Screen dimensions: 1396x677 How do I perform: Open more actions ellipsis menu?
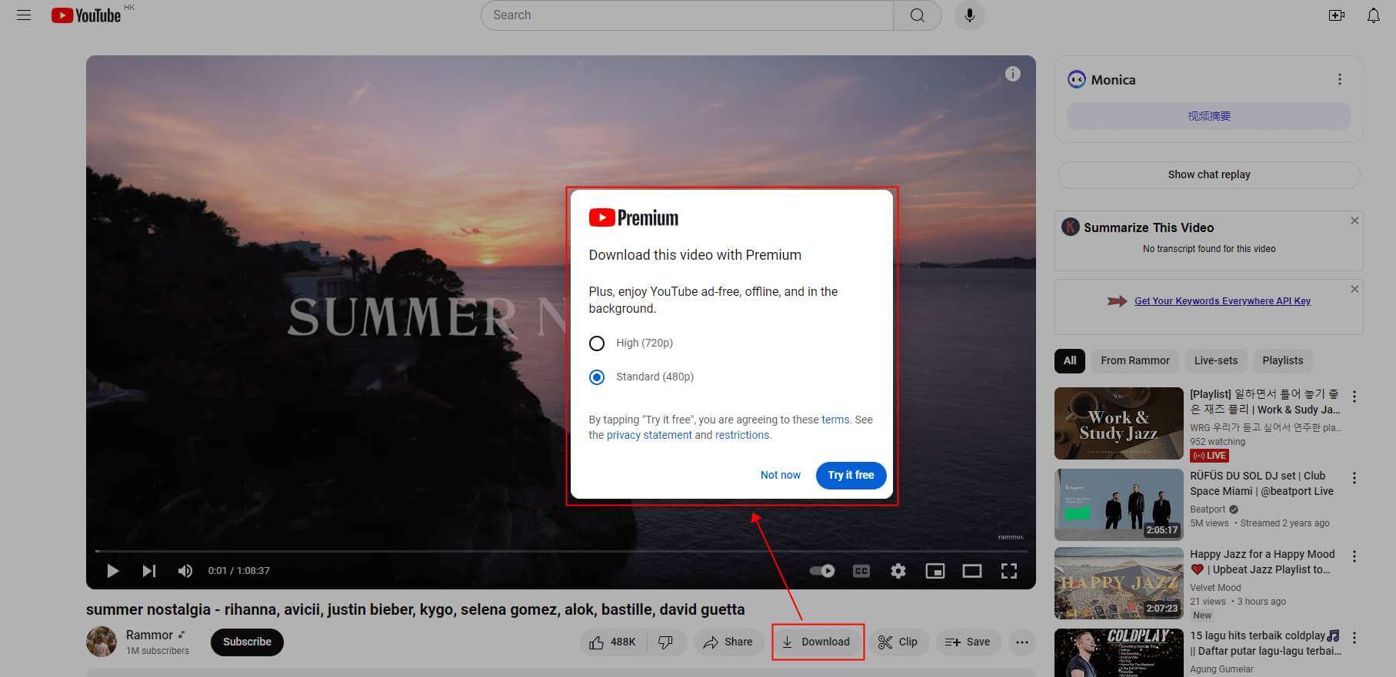click(x=1021, y=642)
